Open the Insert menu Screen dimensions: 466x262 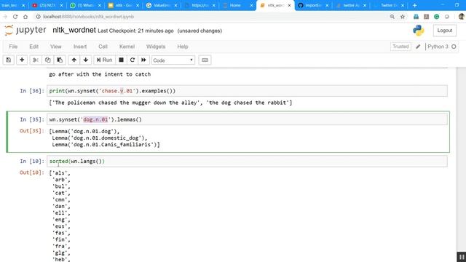point(80,47)
